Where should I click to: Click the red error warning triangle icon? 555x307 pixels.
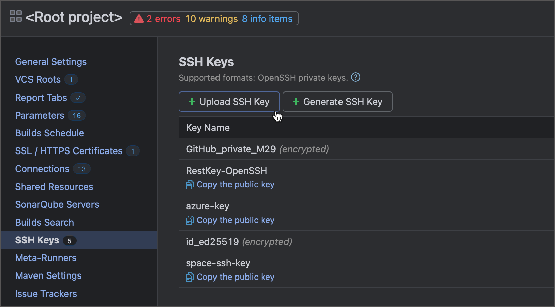tap(139, 19)
